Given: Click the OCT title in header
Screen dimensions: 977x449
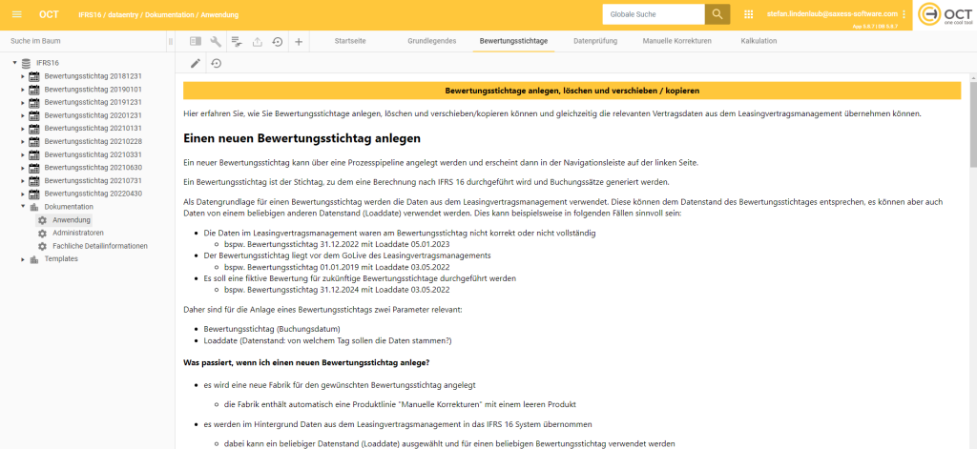Looking at the screenshot, I should (49, 14).
